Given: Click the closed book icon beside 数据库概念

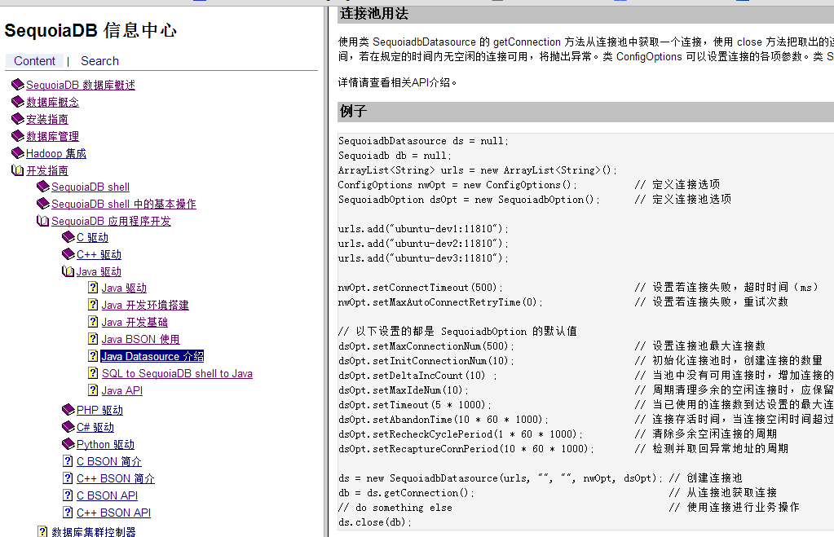Looking at the screenshot, I should click(x=18, y=102).
